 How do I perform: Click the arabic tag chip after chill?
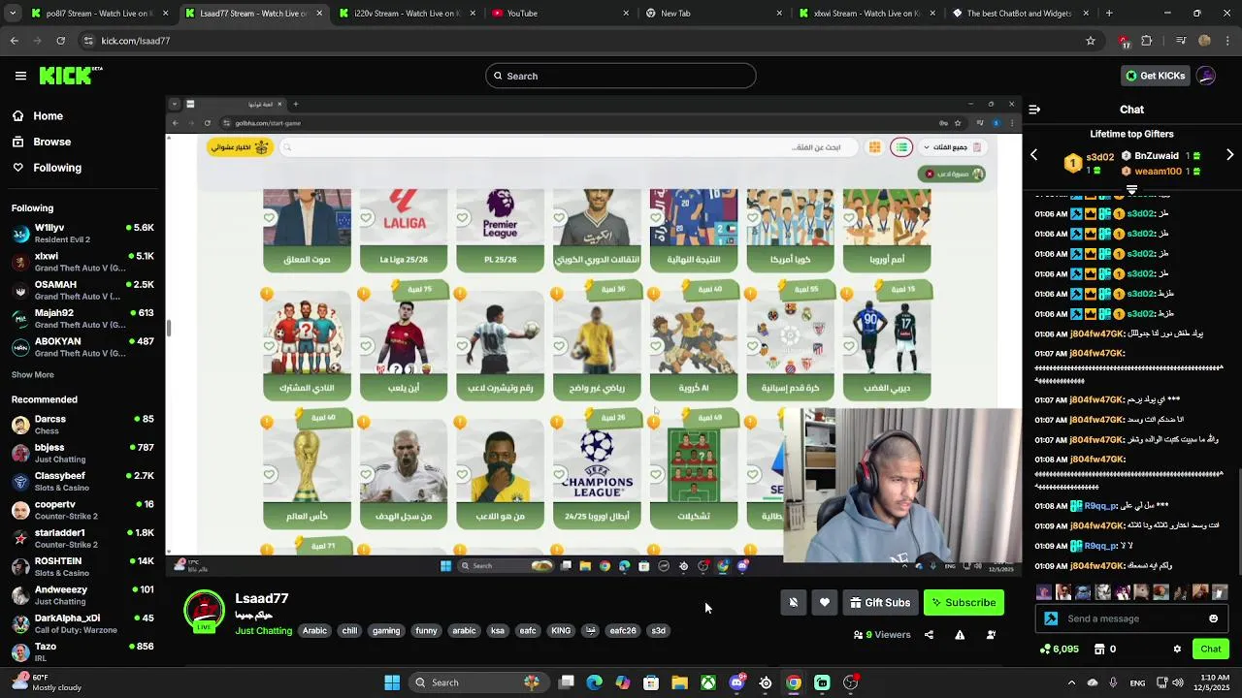[x=464, y=631]
